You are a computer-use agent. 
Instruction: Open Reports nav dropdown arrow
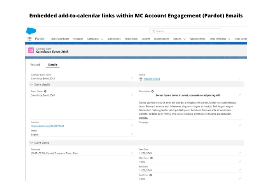185,39
